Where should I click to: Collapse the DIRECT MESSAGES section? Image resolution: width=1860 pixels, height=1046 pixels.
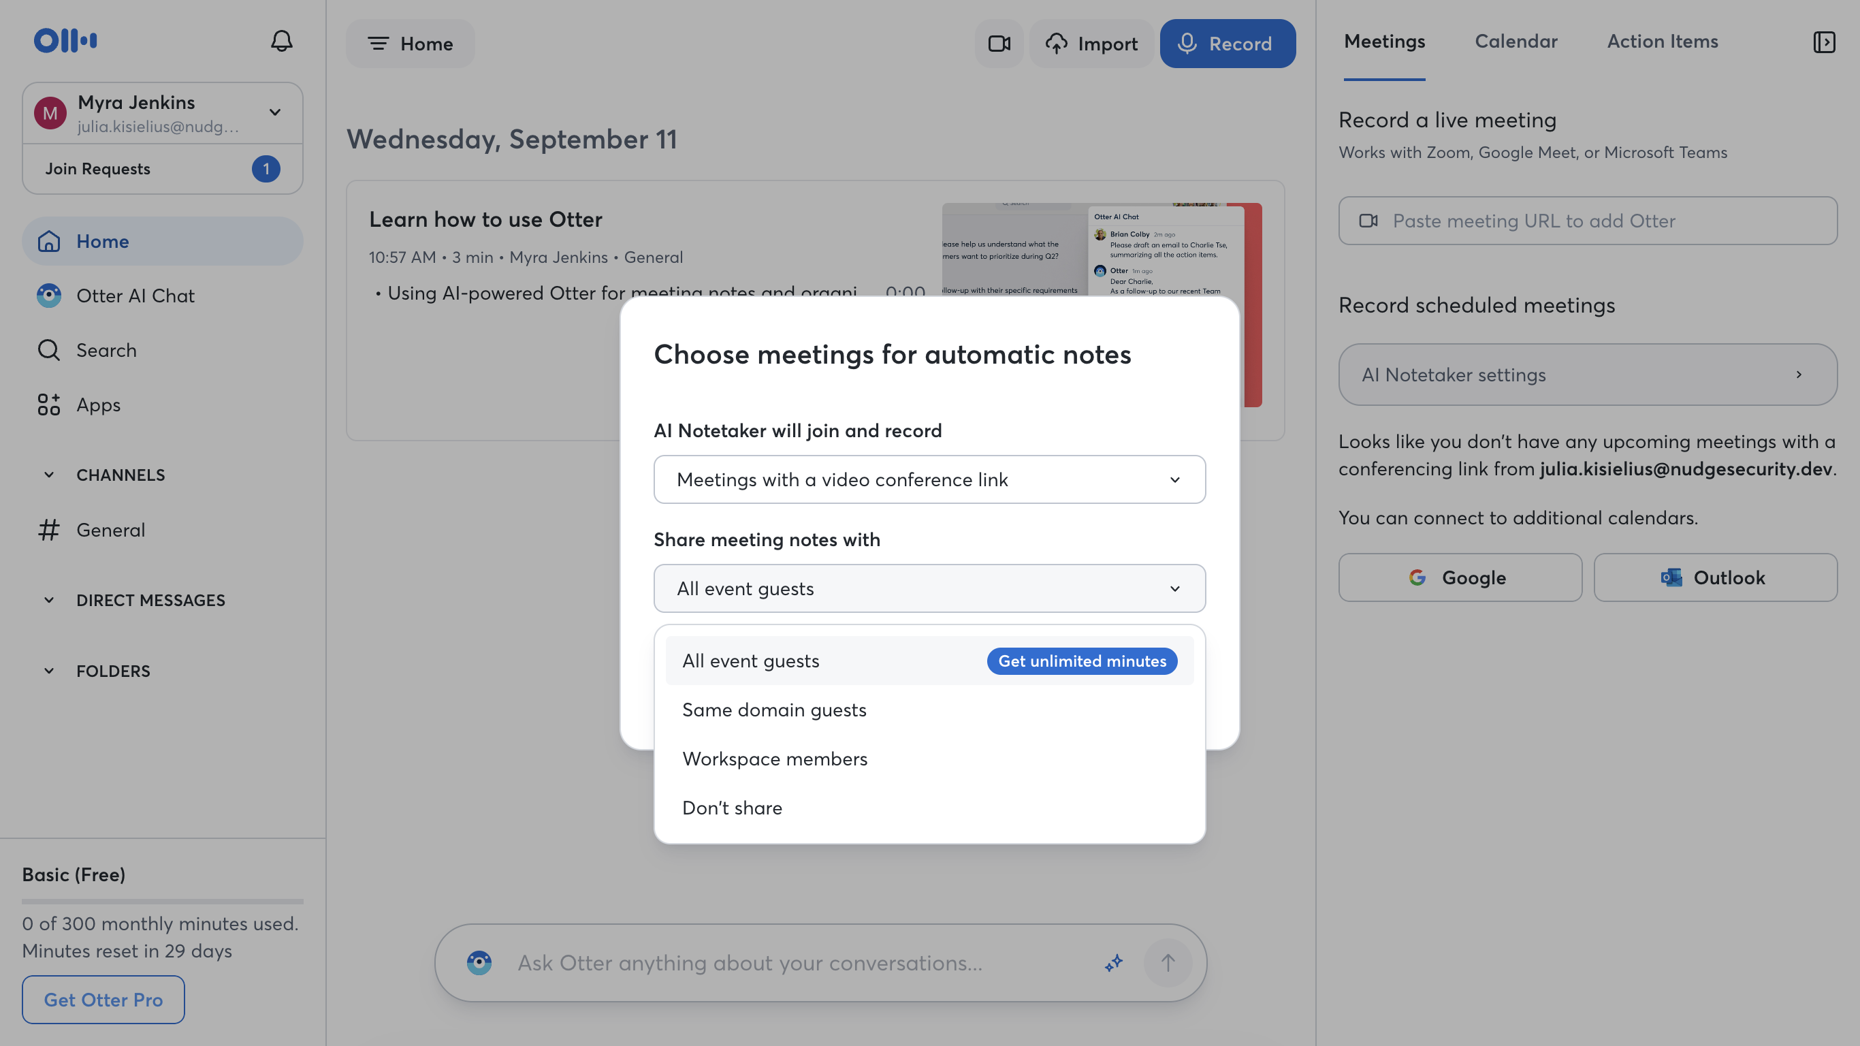click(49, 601)
